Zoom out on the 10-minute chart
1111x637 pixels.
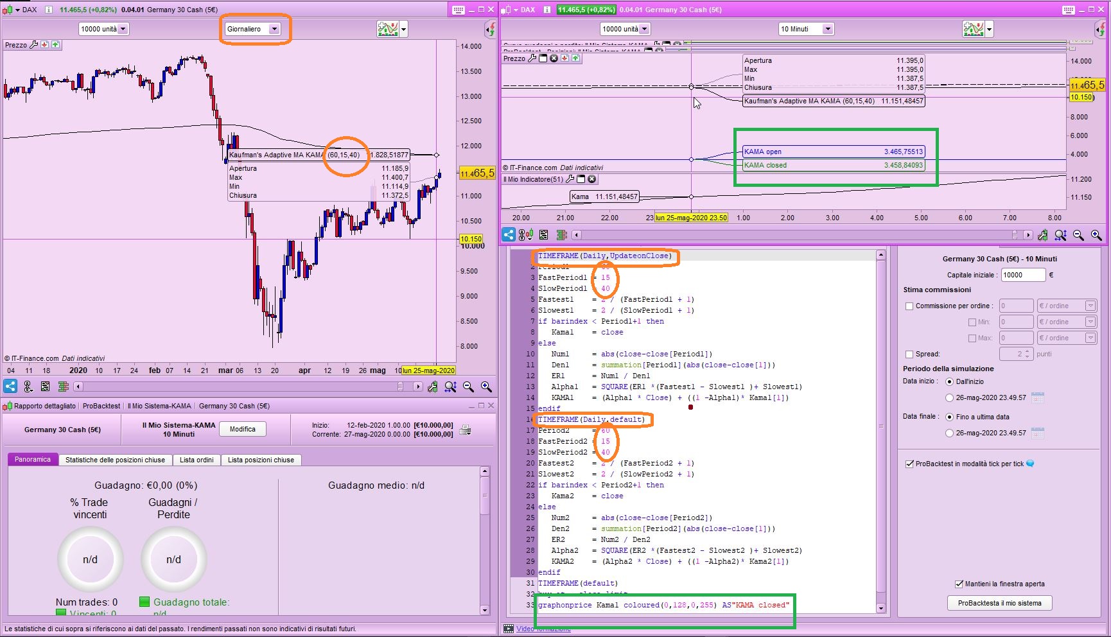click(x=1079, y=235)
